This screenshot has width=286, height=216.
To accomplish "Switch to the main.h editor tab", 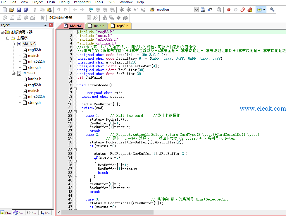I will [x=97, y=26].
